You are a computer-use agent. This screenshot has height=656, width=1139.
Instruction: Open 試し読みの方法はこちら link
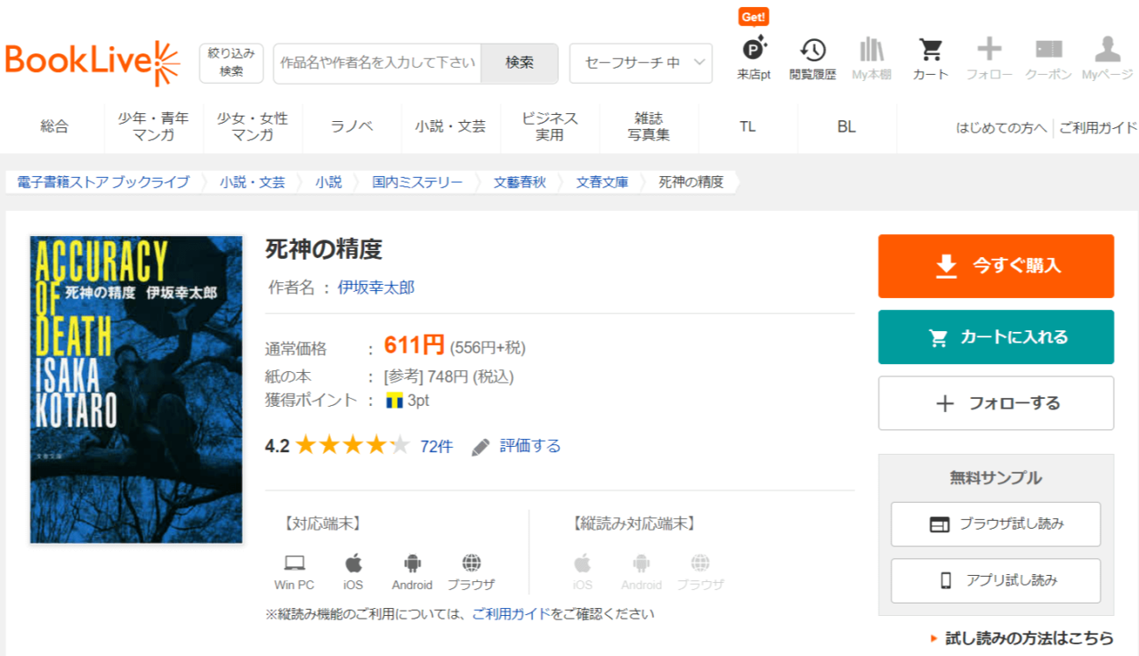(1029, 638)
